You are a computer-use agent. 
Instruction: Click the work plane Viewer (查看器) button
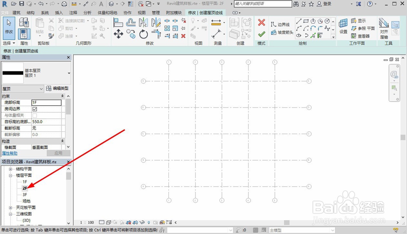point(360,36)
